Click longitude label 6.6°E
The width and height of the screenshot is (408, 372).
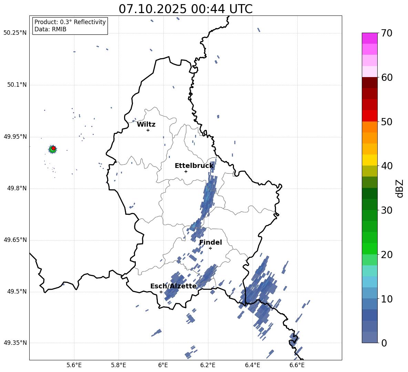[297, 365]
